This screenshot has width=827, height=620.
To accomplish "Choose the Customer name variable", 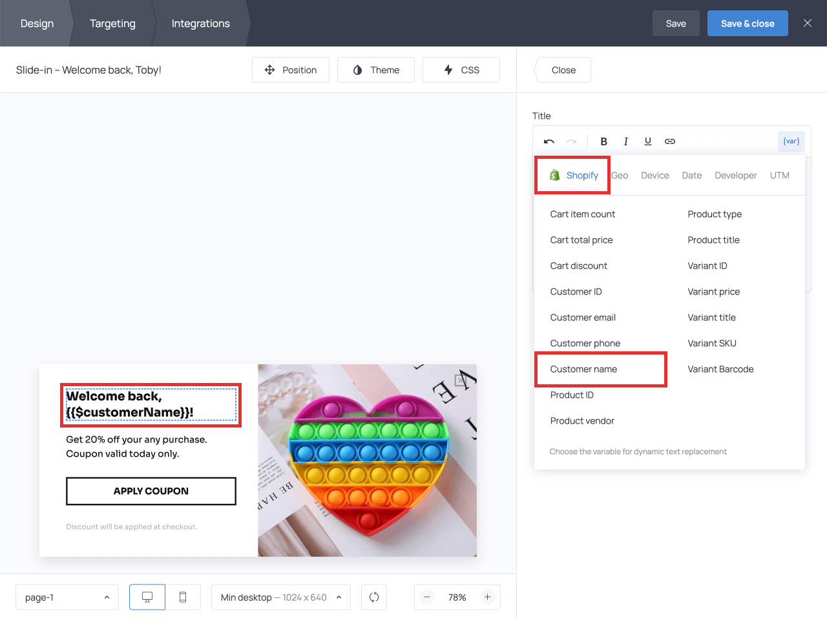I will (x=583, y=369).
